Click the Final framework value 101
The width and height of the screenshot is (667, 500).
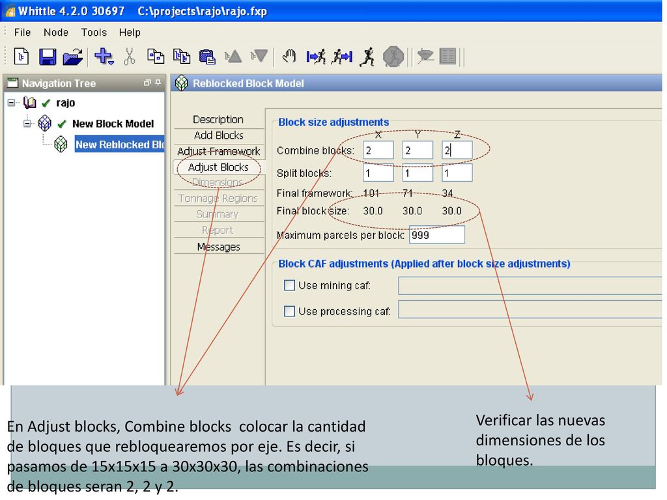[371, 193]
